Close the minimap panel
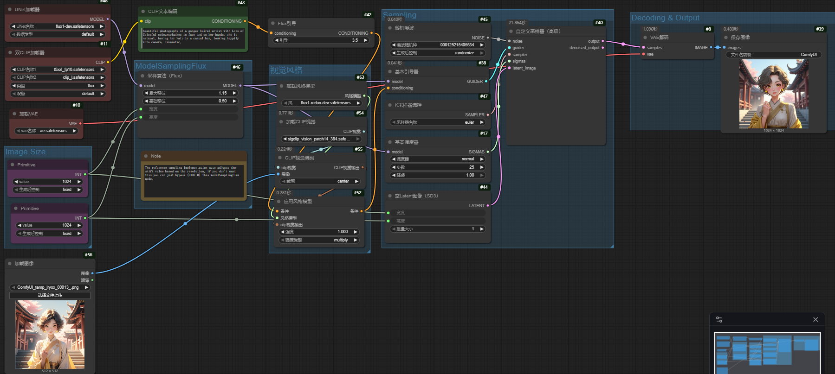This screenshot has height=374, width=835. click(816, 320)
